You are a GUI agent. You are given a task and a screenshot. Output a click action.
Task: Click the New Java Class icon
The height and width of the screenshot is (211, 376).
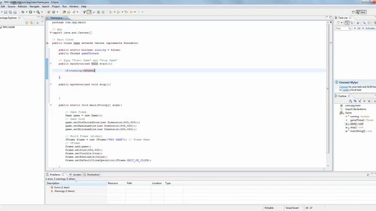coord(53,12)
